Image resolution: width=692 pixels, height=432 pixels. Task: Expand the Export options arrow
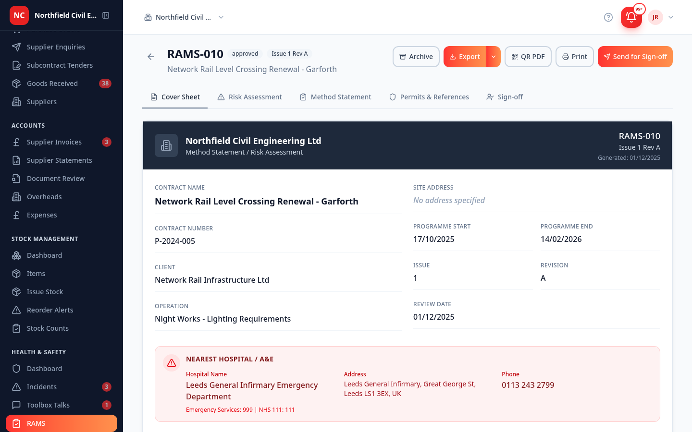pos(494,57)
